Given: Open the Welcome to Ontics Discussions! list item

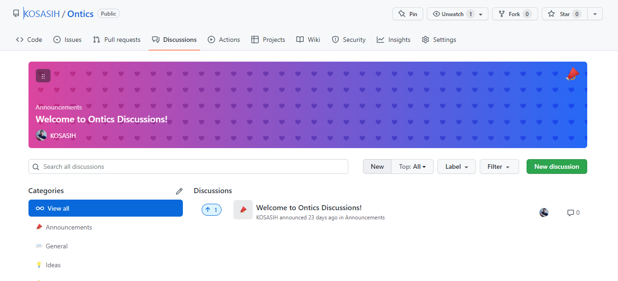Looking at the screenshot, I should click(x=309, y=207).
